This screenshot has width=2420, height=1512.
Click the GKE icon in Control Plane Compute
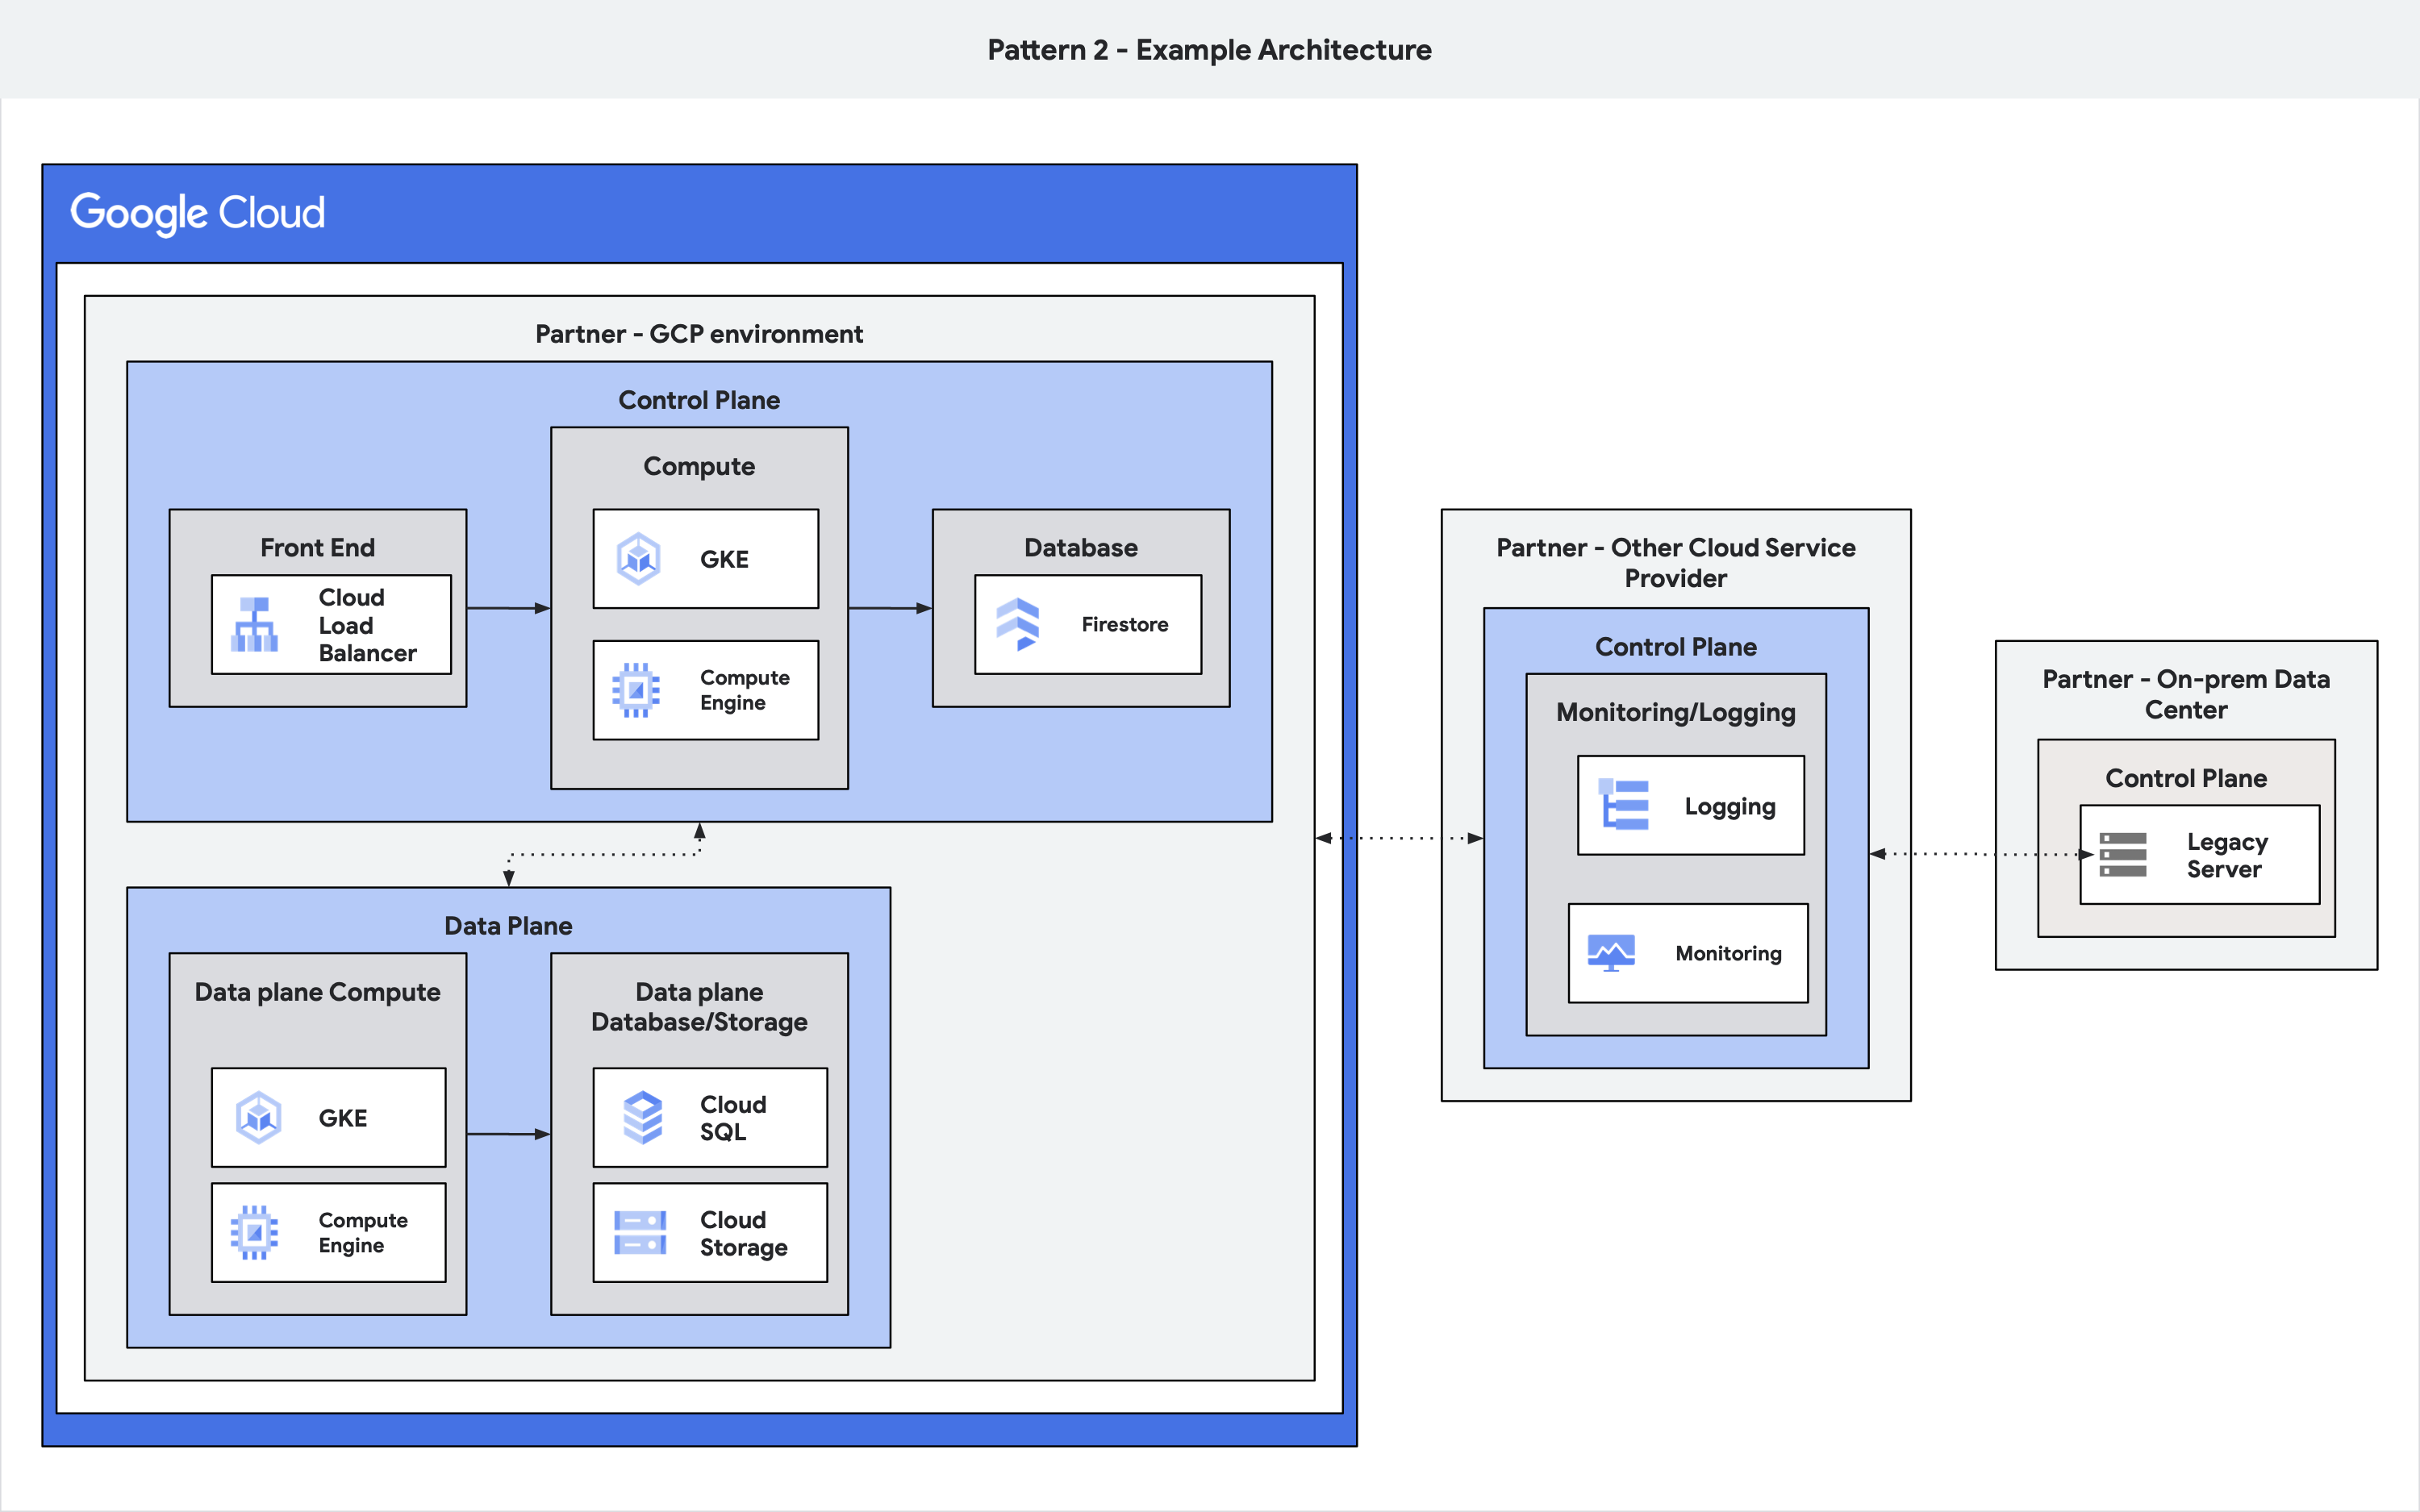tap(640, 558)
